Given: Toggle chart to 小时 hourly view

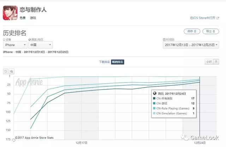Looking at the screenshot, I should [209, 62].
